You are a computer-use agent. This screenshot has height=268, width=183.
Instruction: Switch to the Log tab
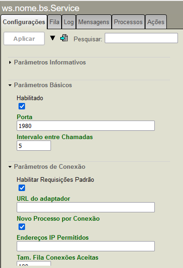[x=69, y=22]
